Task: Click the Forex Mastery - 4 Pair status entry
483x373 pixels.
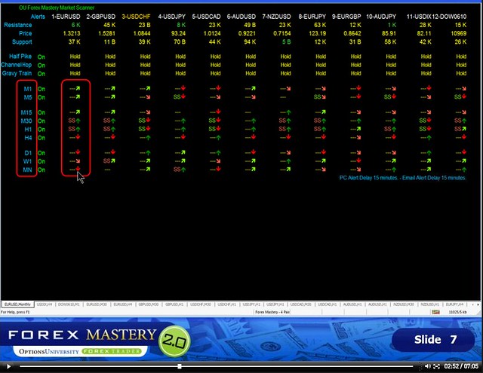Action: [x=272, y=312]
